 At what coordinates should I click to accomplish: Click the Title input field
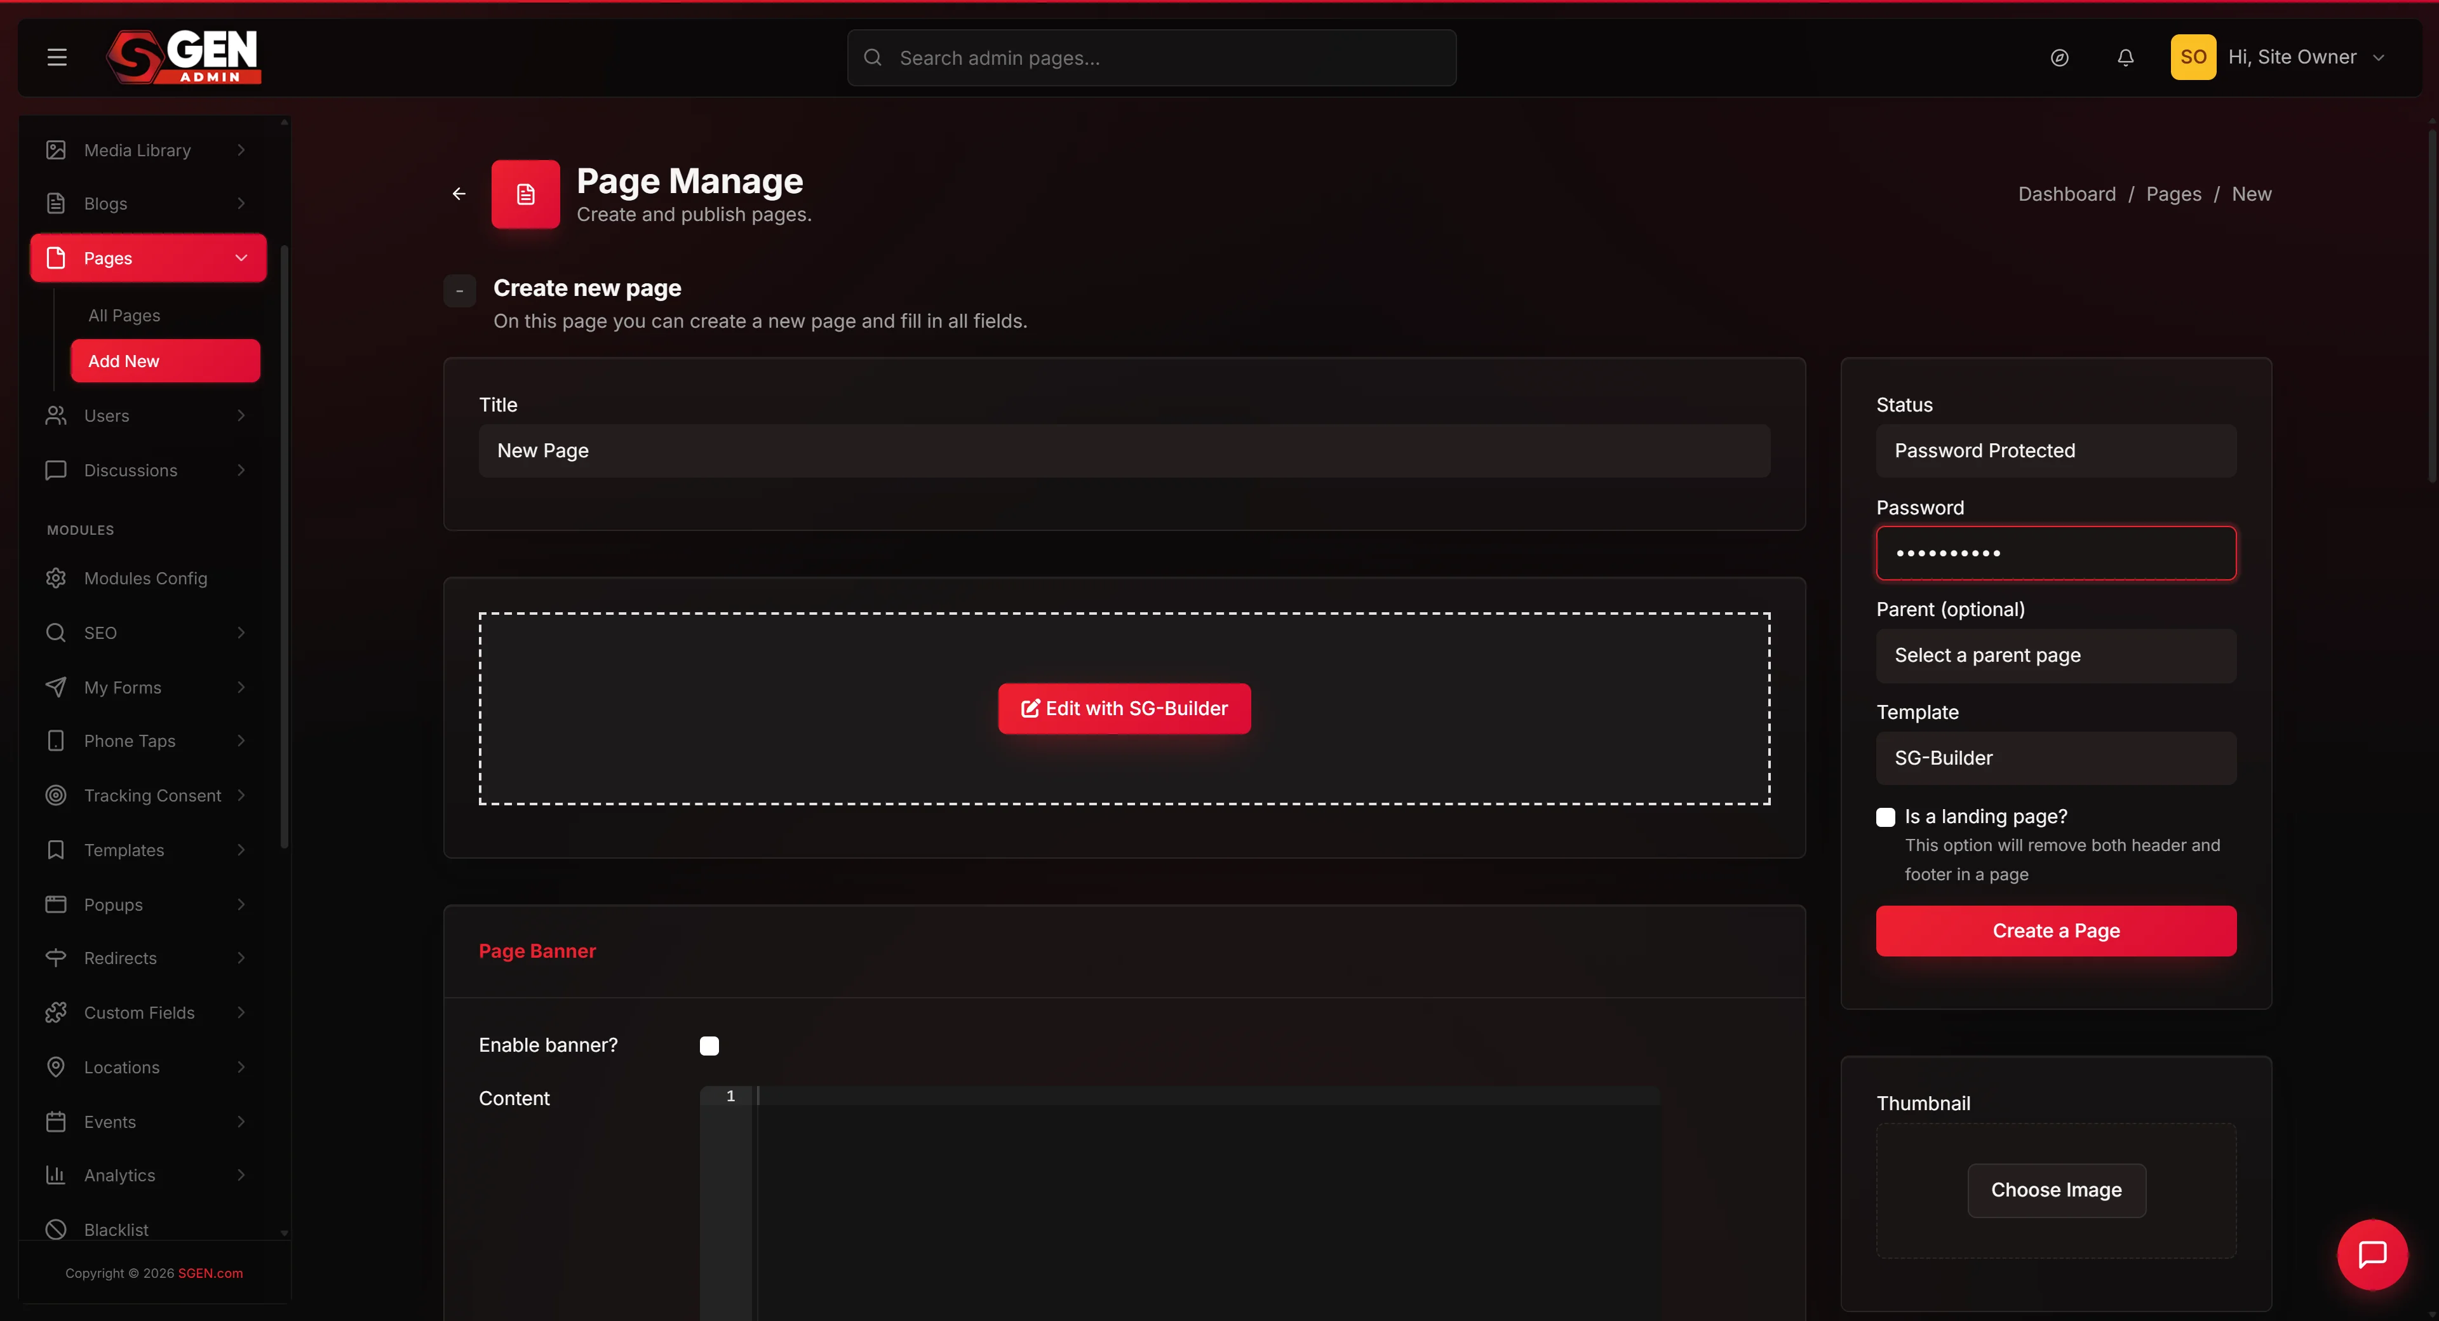tap(1124, 451)
